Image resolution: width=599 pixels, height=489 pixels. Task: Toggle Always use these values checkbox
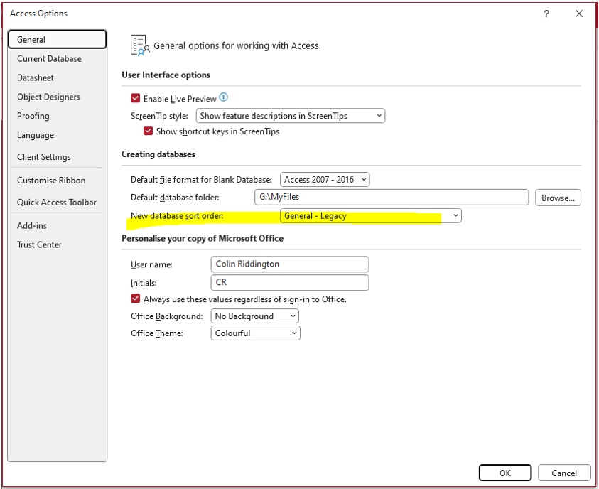pos(135,299)
